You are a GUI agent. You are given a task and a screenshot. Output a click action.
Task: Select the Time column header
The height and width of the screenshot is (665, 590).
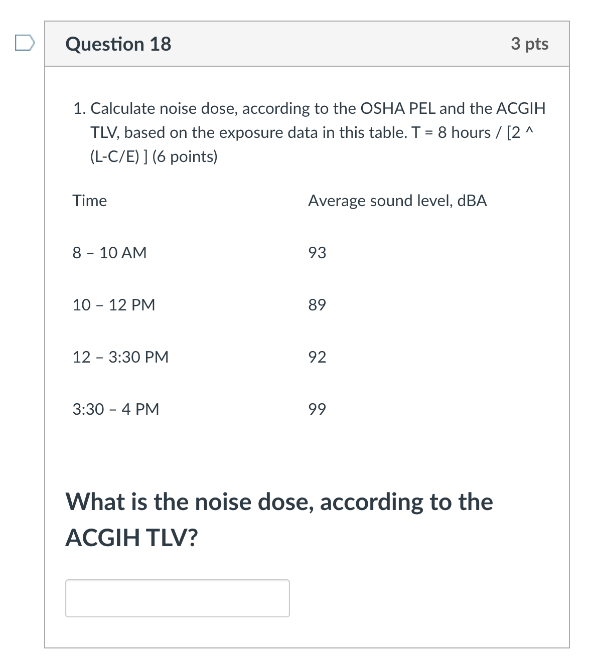89,201
